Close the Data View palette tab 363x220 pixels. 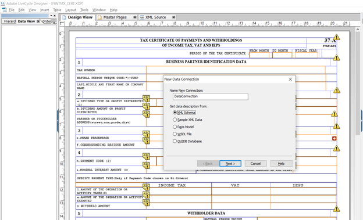38,21
